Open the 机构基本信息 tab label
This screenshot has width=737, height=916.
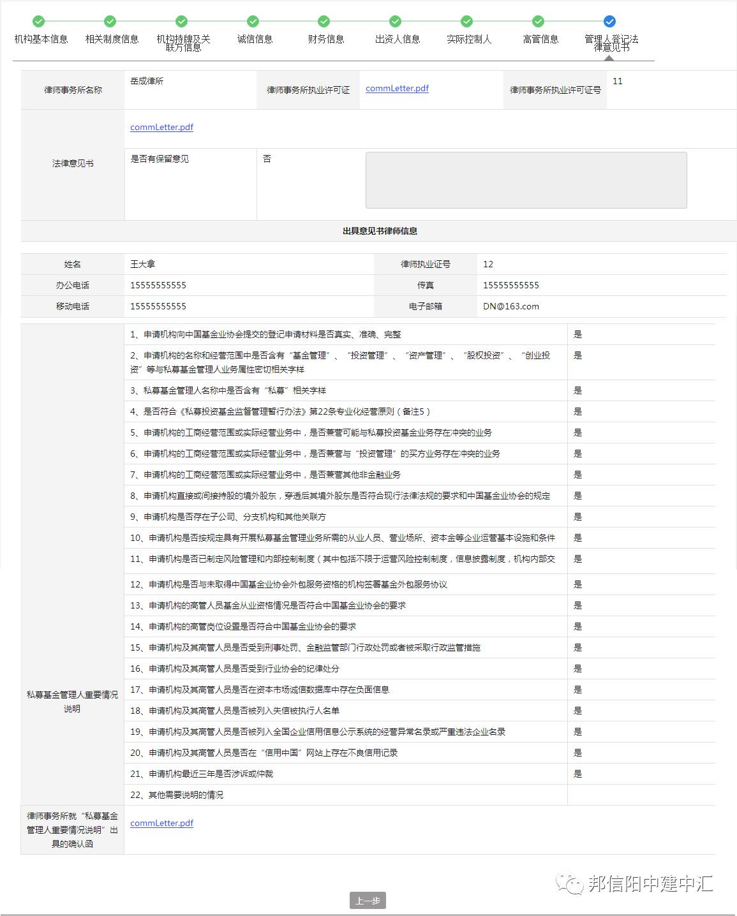pyautogui.click(x=41, y=40)
